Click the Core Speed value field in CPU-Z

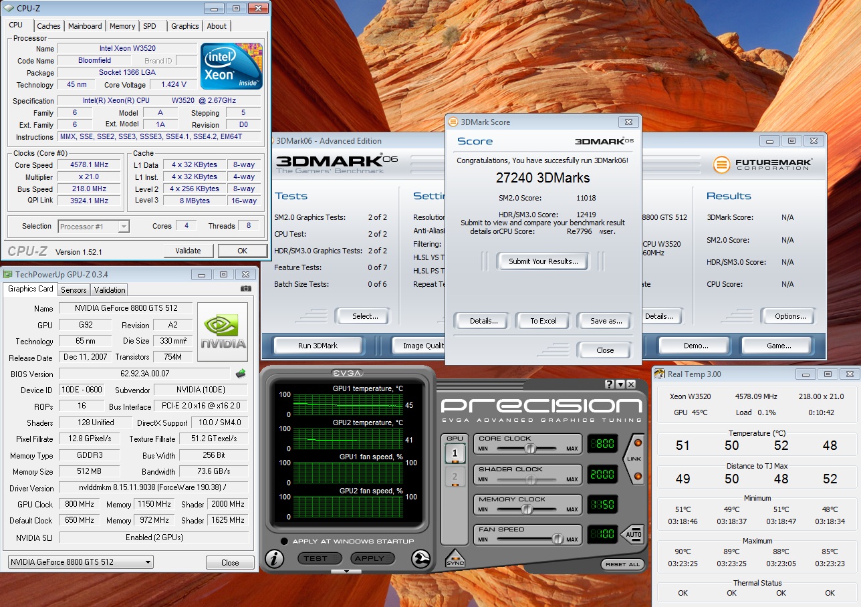89,165
